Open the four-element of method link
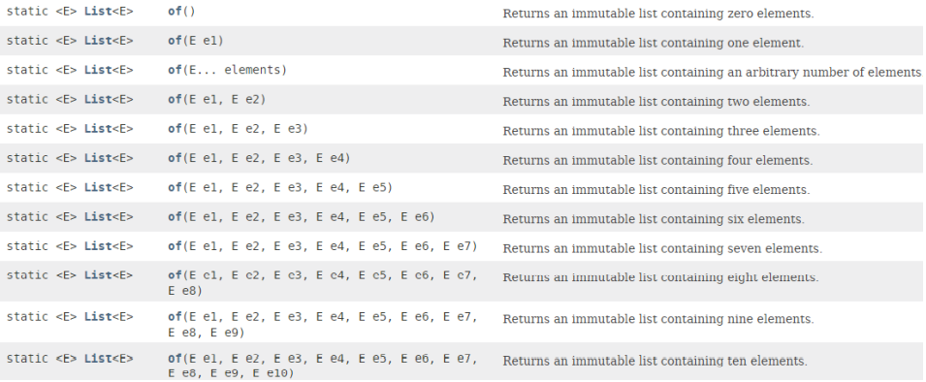The height and width of the screenshot is (382, 926). (175, 158)
